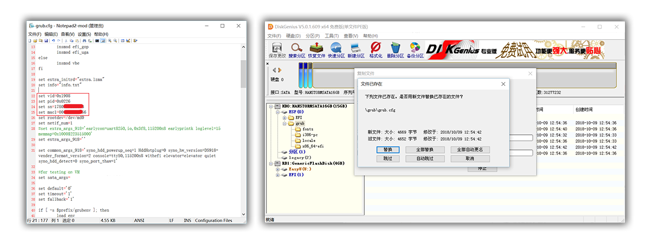The height and width of the screenshot is (244, 652).
Task: Click 创建时间 column header
Action: [583, 109]
